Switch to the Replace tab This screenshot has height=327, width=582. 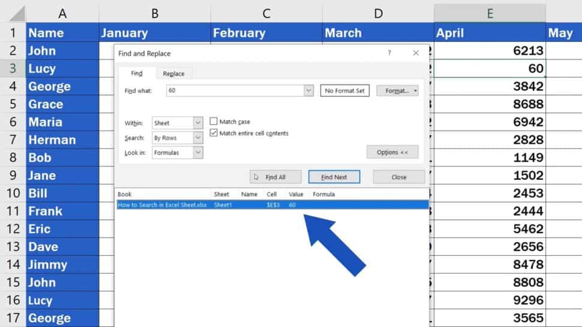tap(173, 73)
